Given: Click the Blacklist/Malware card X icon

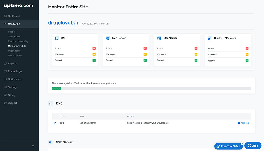Looking at the screenshot, I should [209, 39].
